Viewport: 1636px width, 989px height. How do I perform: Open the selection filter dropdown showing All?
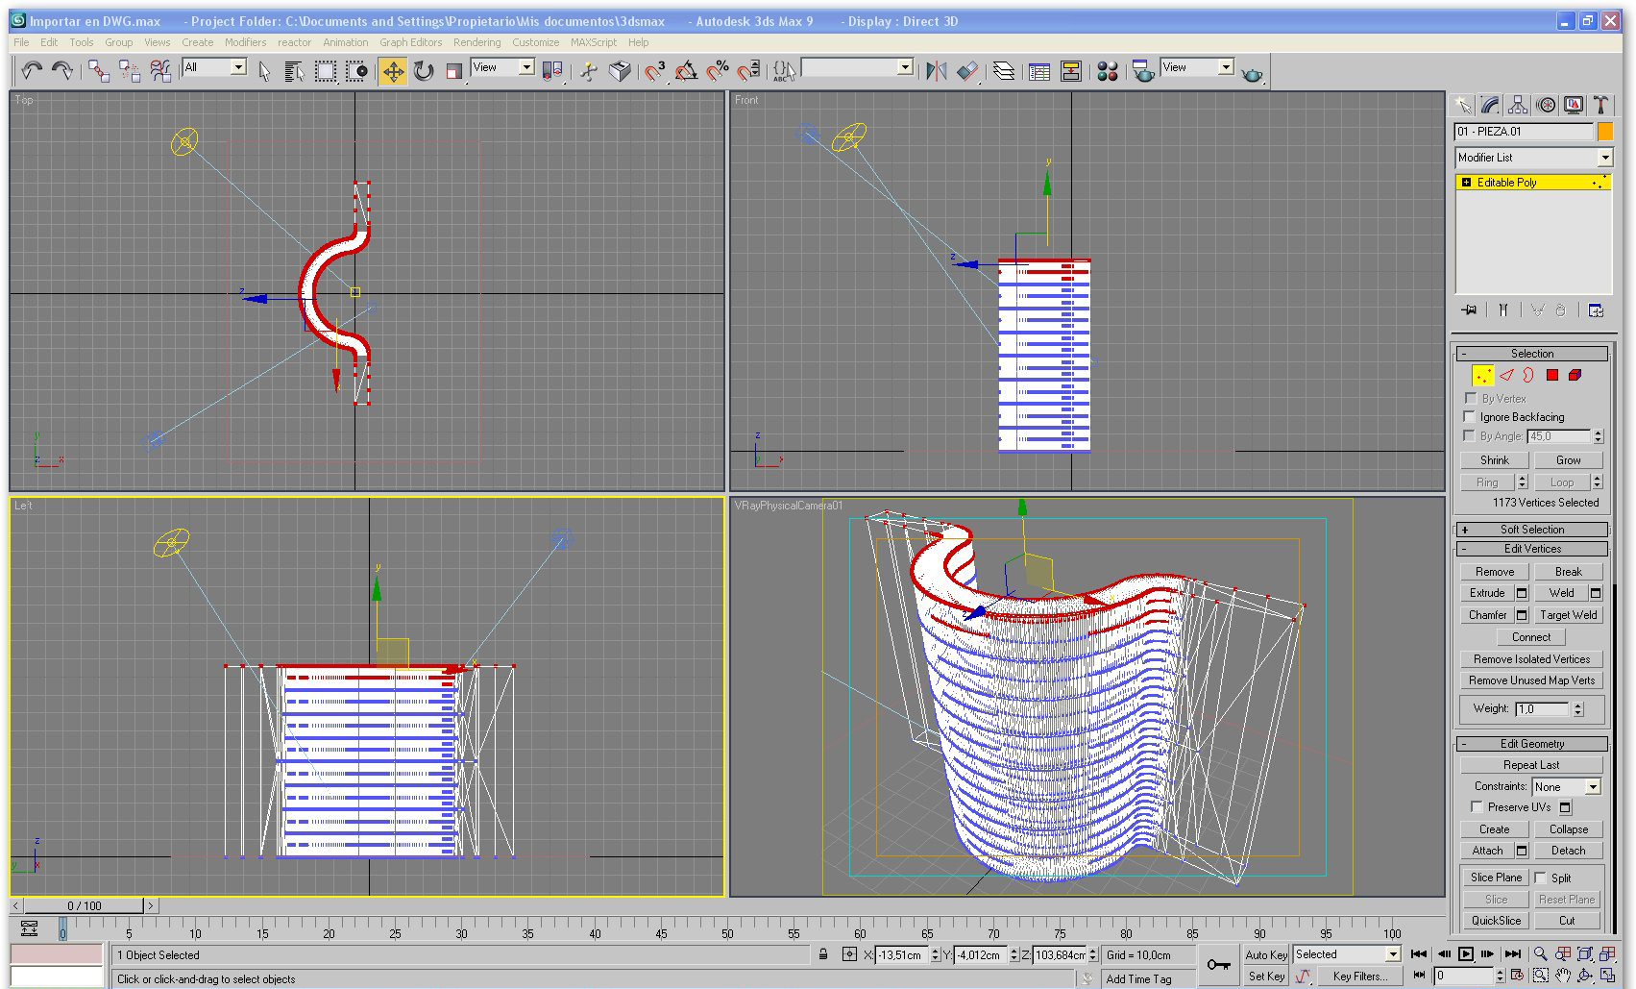coord(215,67)
